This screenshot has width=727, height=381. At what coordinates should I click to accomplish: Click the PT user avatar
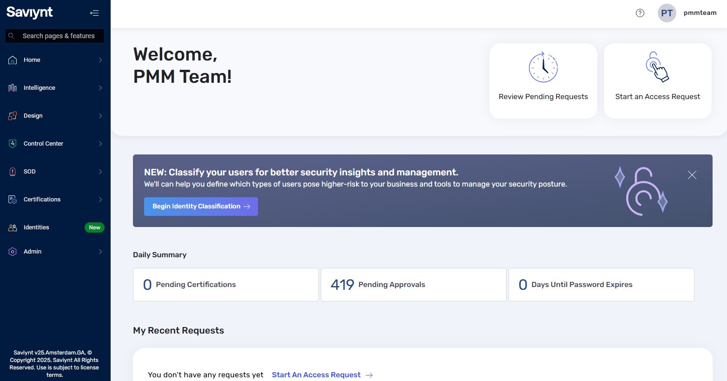(667, 13)
